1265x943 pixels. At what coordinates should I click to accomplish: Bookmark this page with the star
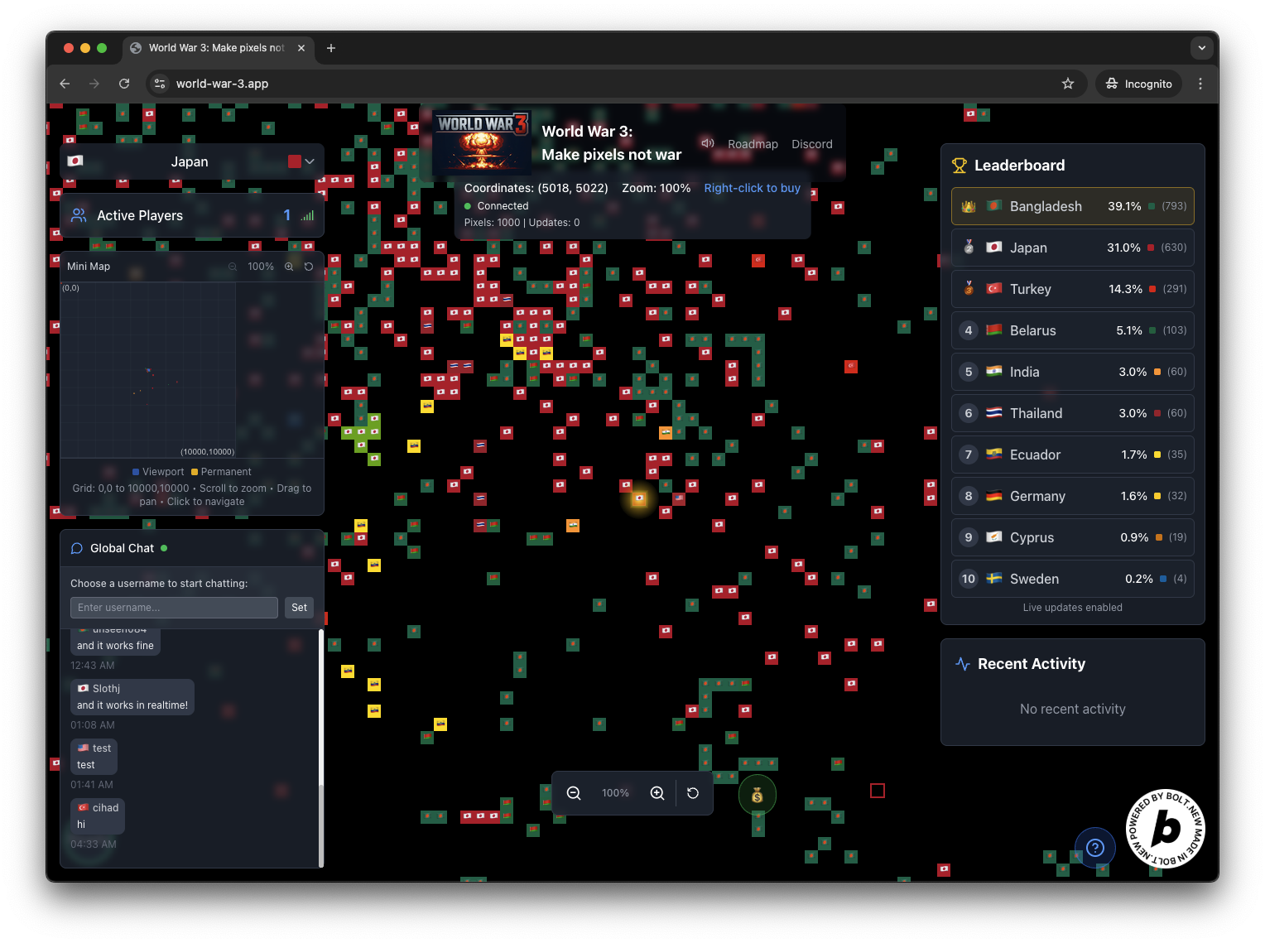[x=1068, y=84]
